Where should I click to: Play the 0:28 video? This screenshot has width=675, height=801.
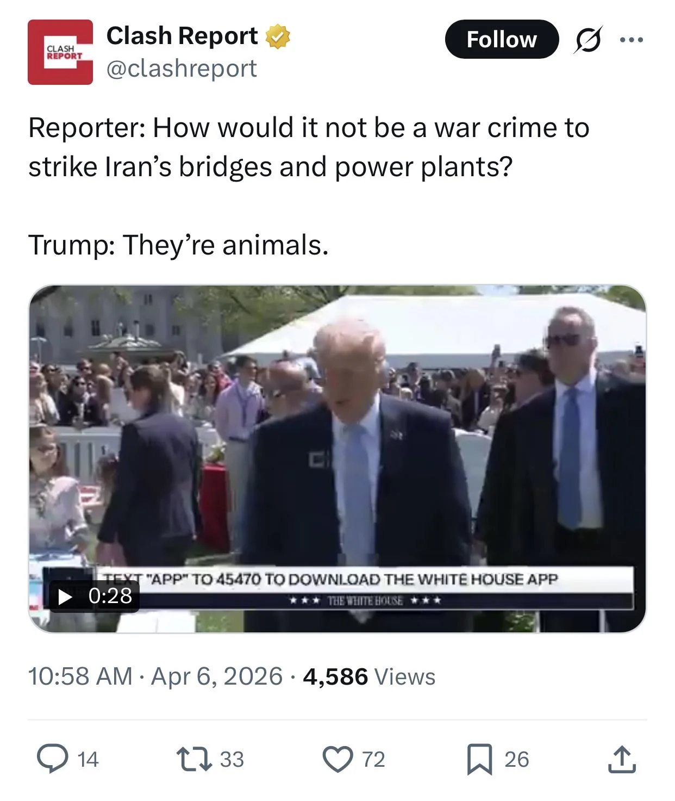(65, 597)
